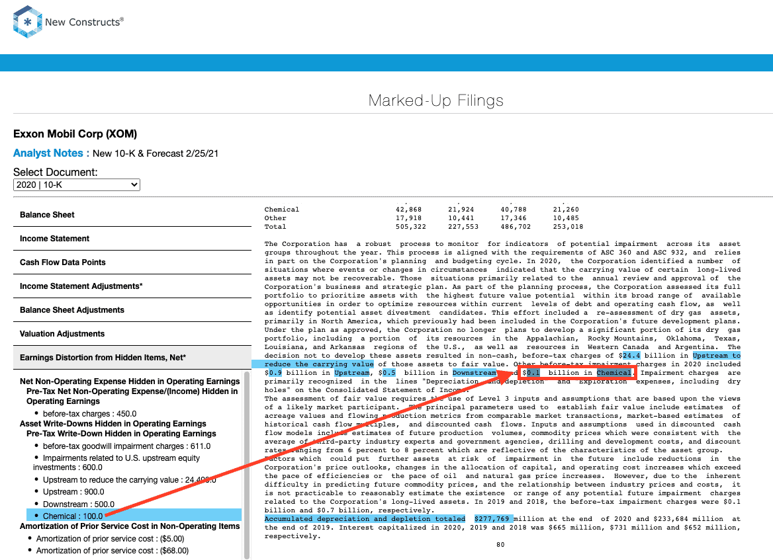Open Balance Sheet Adjustments section
773x560 pixels.
(x=132, y=310)
